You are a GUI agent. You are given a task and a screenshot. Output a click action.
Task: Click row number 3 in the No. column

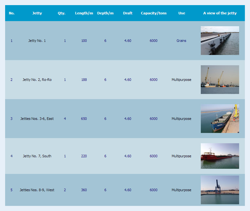[x=12, y=119]
